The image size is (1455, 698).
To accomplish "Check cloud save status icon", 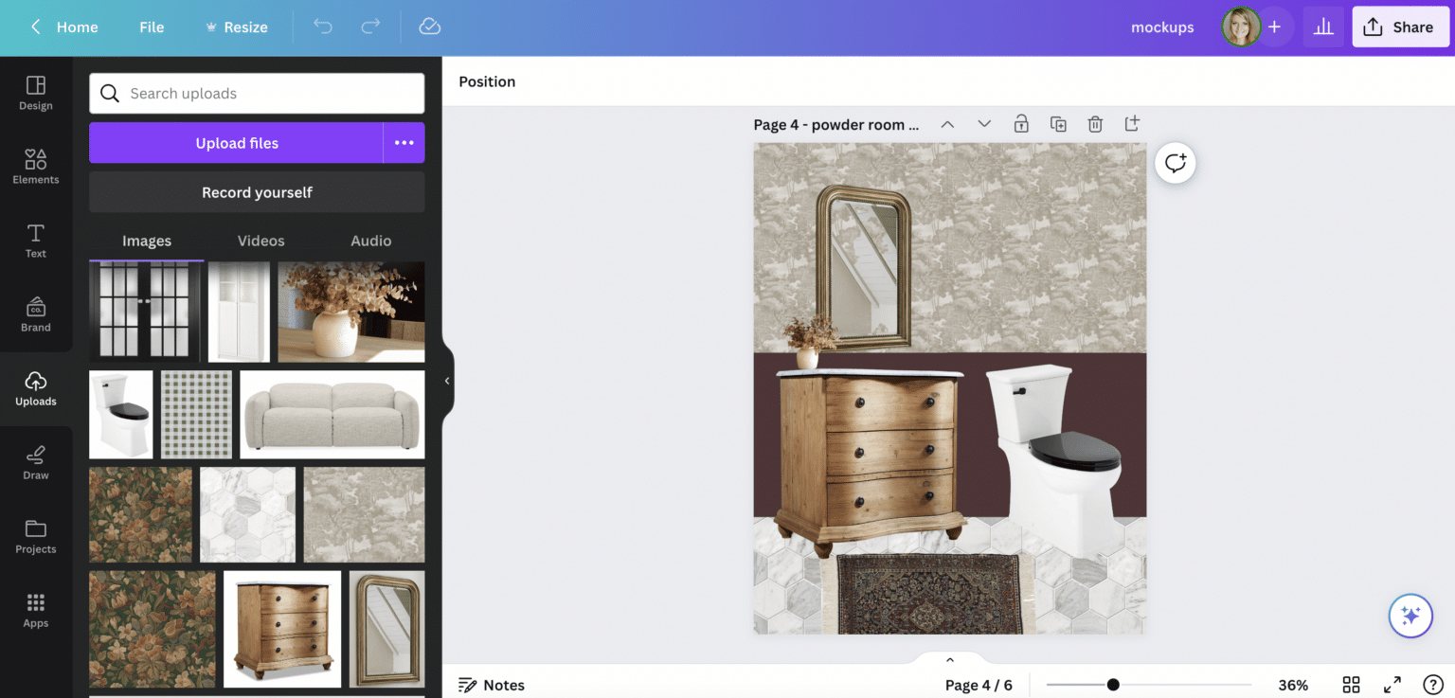I will click(x=429, y=27).
